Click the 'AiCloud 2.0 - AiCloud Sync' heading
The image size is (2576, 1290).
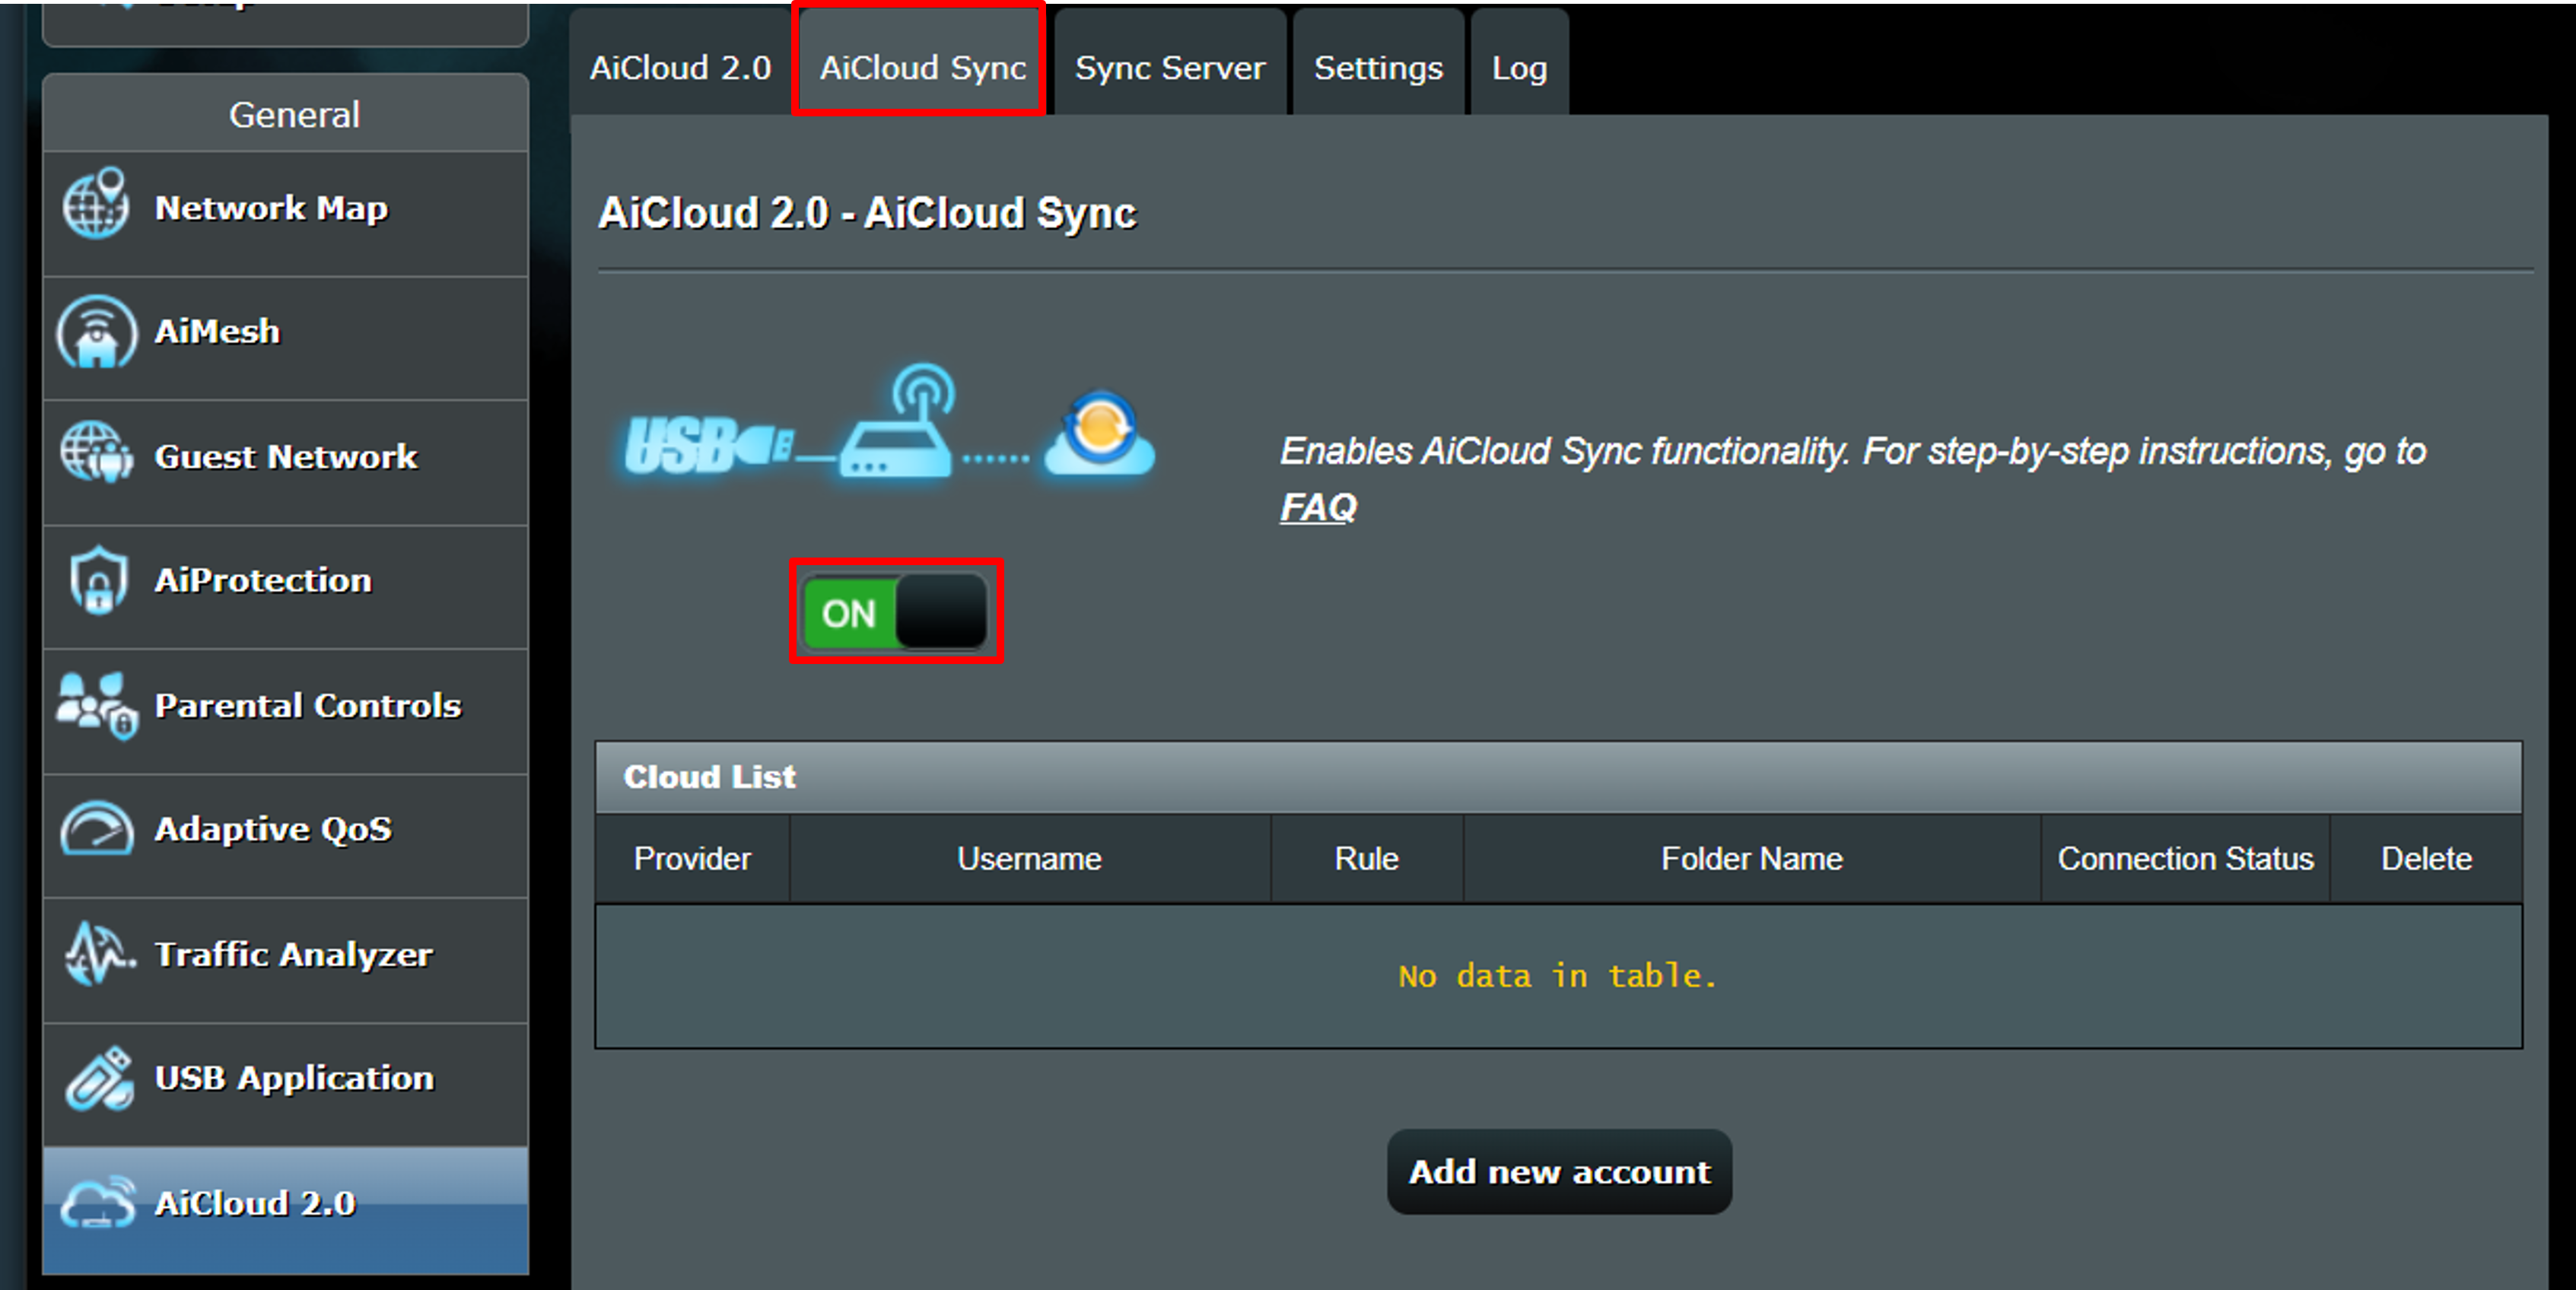click(x=867, y=213)
